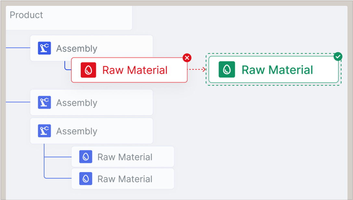This screenshot has width=353, height=200.
Task: Select the Product node at the top
Action: tap(27, 15)
